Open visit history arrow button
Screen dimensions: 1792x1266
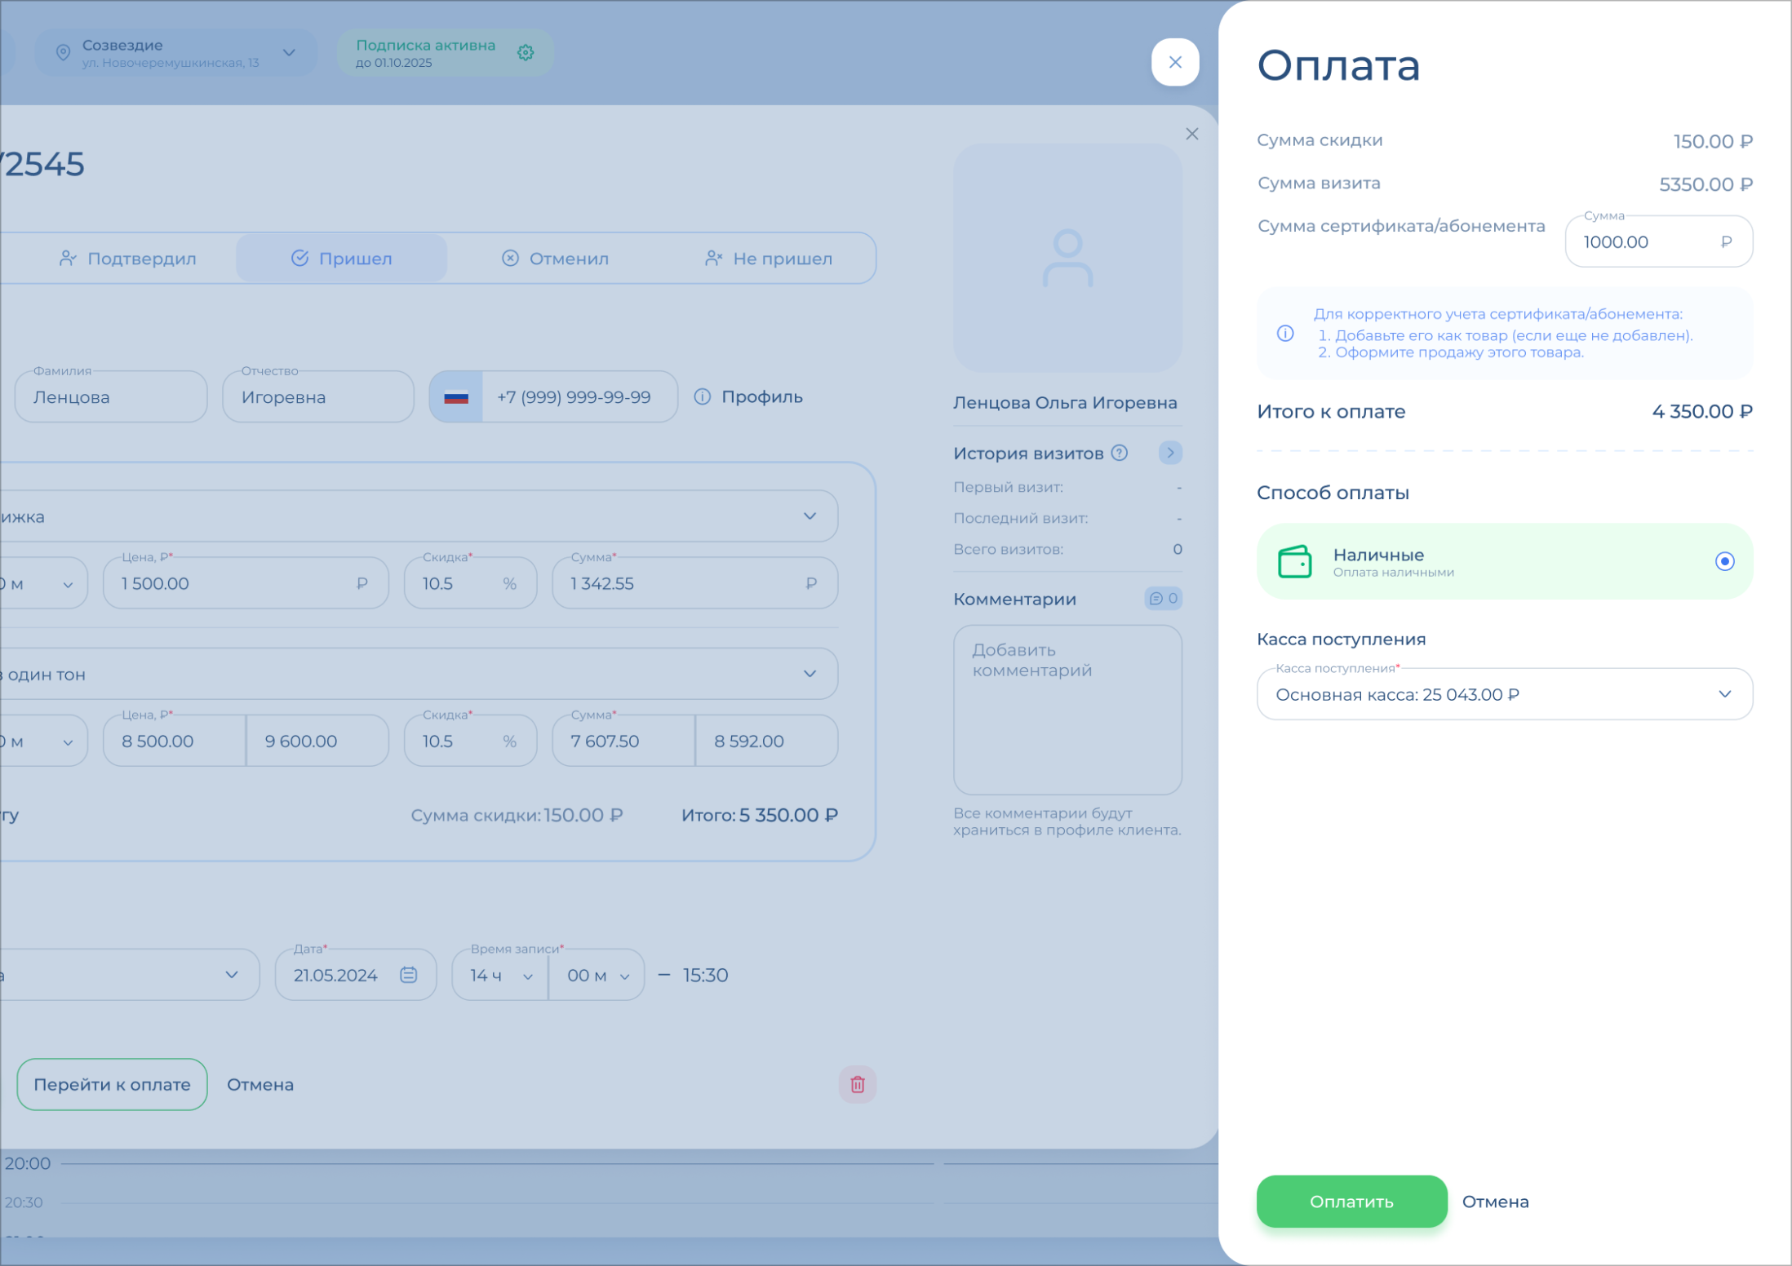[x=1169, y=454]
